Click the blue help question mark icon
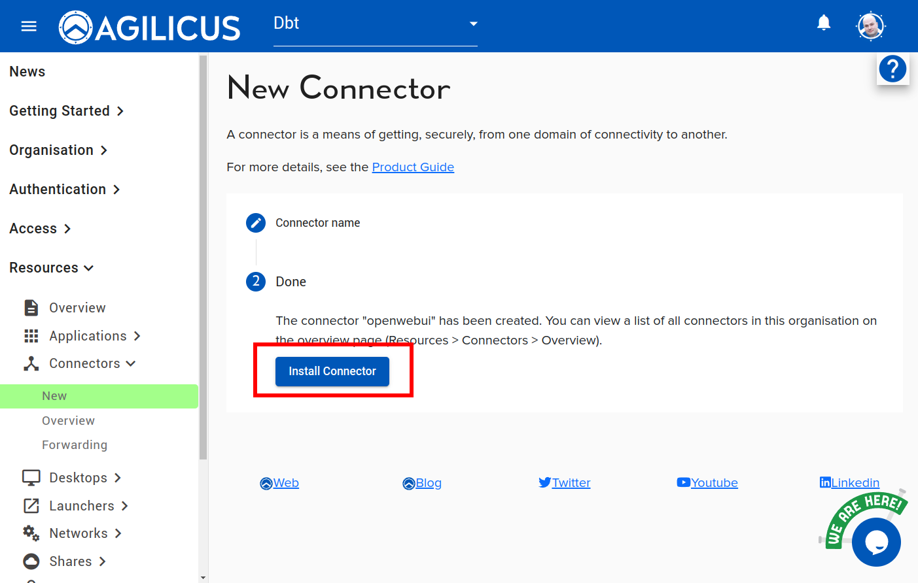918x583 pixels. pyautogui.click(x=892, y=69)
